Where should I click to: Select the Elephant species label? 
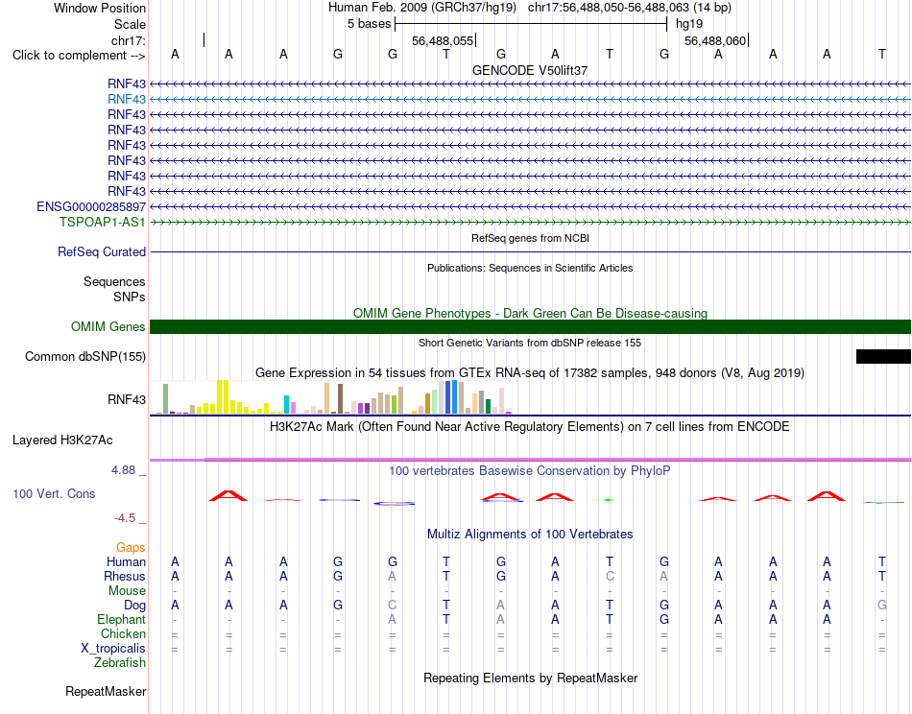click(122, 619)
